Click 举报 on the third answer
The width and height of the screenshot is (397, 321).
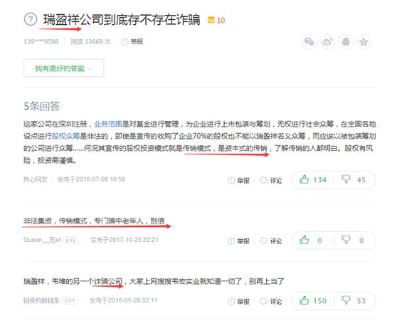[x=239, y=302]
